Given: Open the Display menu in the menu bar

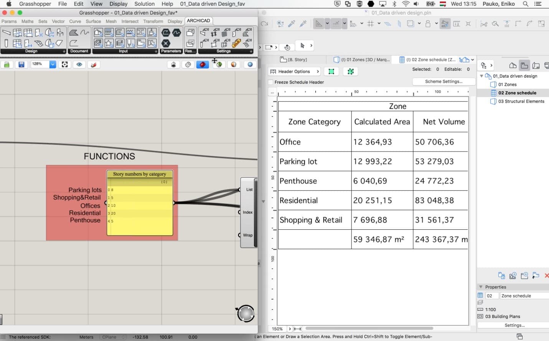Looking at the screenshot, I should pyautogui.click(x=118, y=4).
